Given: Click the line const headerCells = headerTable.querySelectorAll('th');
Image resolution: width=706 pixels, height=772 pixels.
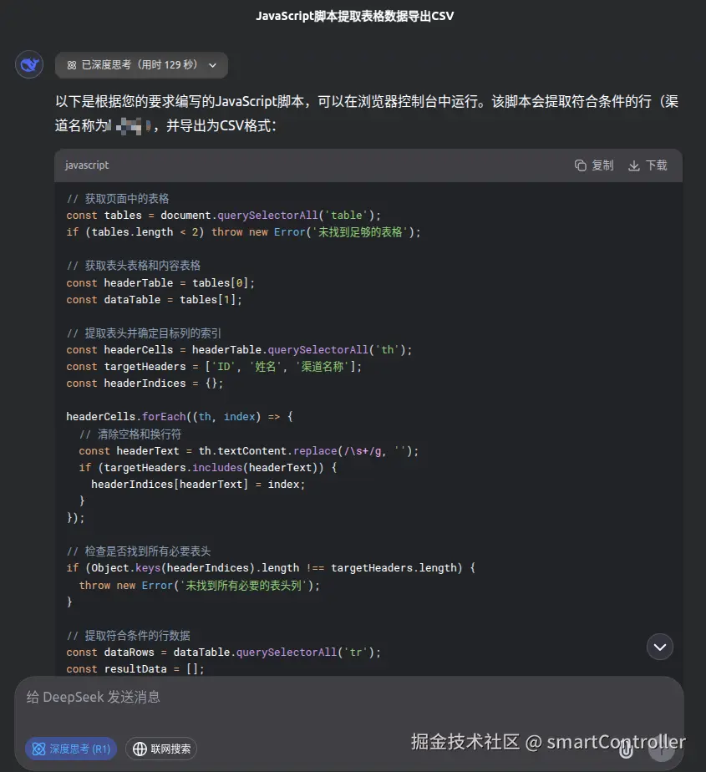Looking at the screenshot, I should (x=239, y=349).
